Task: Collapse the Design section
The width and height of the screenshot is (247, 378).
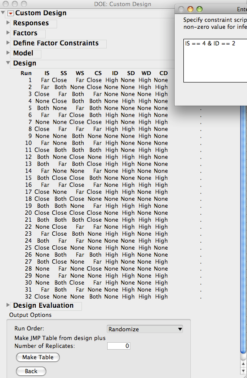Action: tap(8, 63)
